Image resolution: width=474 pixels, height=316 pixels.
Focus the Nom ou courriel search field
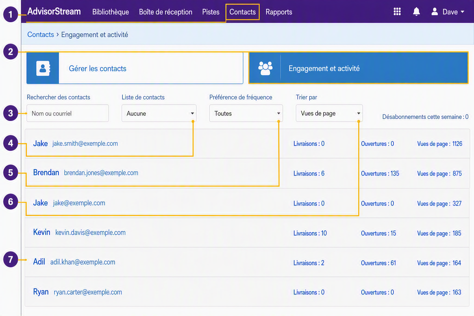coord(68,113)
